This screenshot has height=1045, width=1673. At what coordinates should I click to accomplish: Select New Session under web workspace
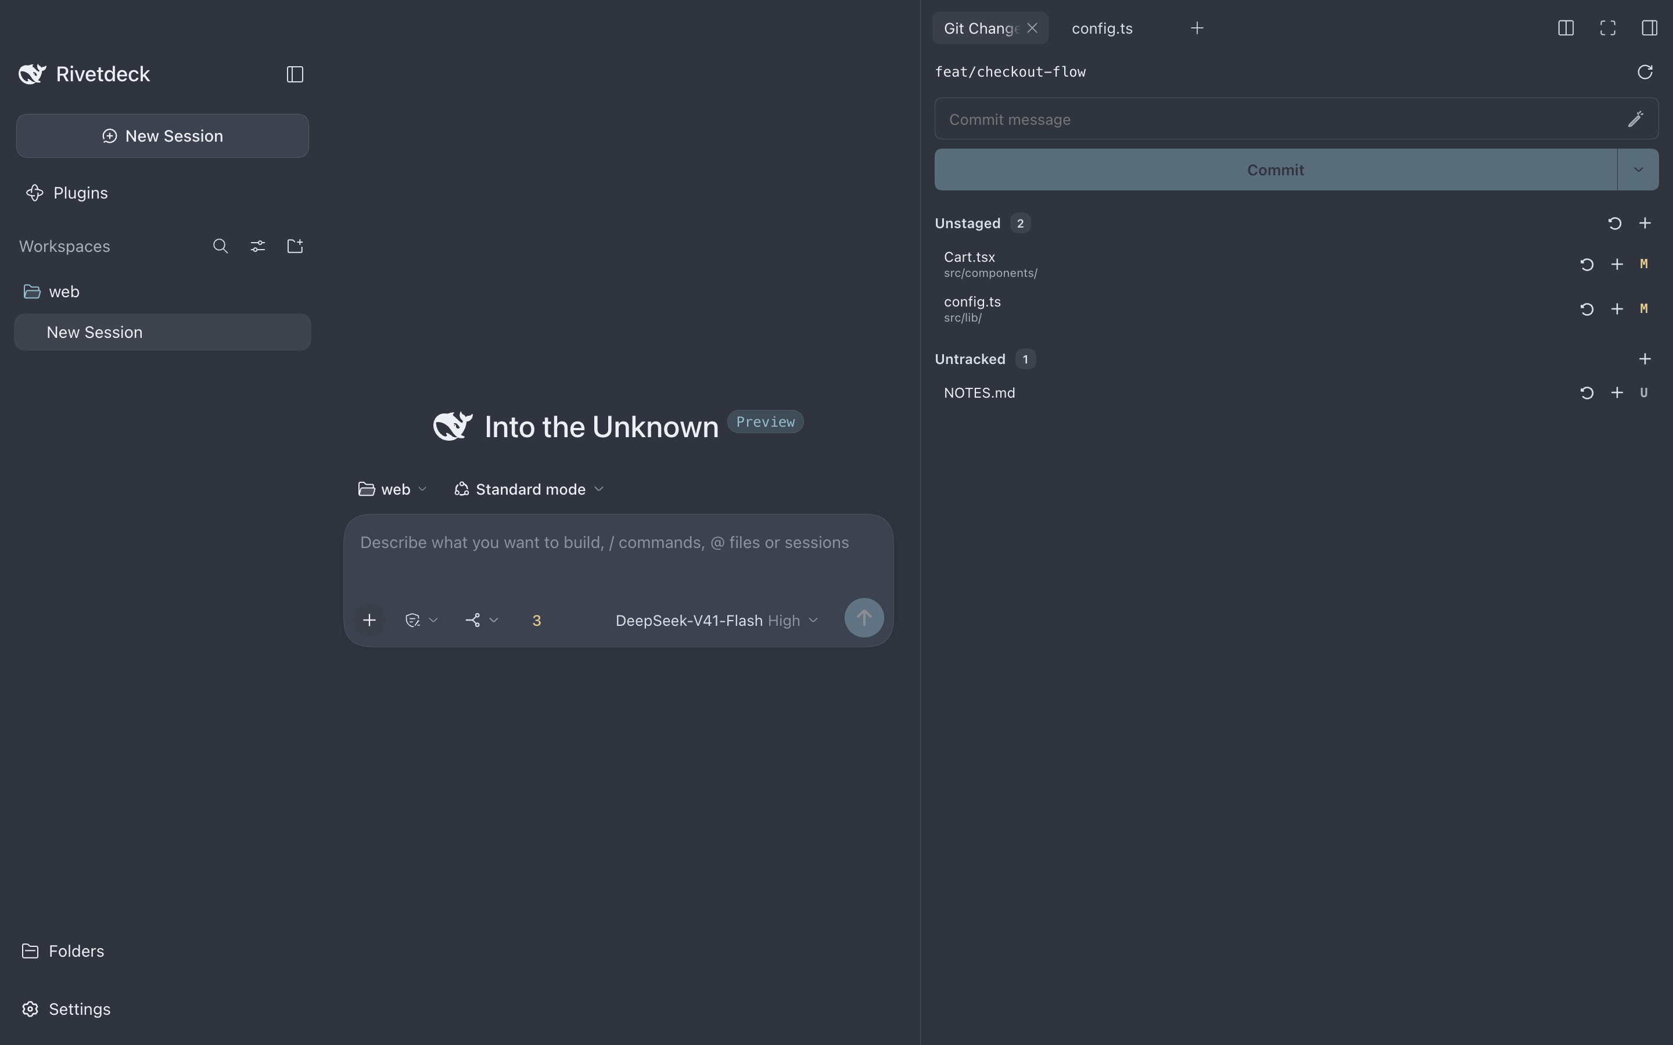coord(163,333)
